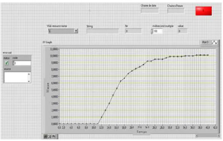Viewport: 223px width, 141px height.
Task: Click the 12,0 x-axis value
Action: [x=101, y=128]
